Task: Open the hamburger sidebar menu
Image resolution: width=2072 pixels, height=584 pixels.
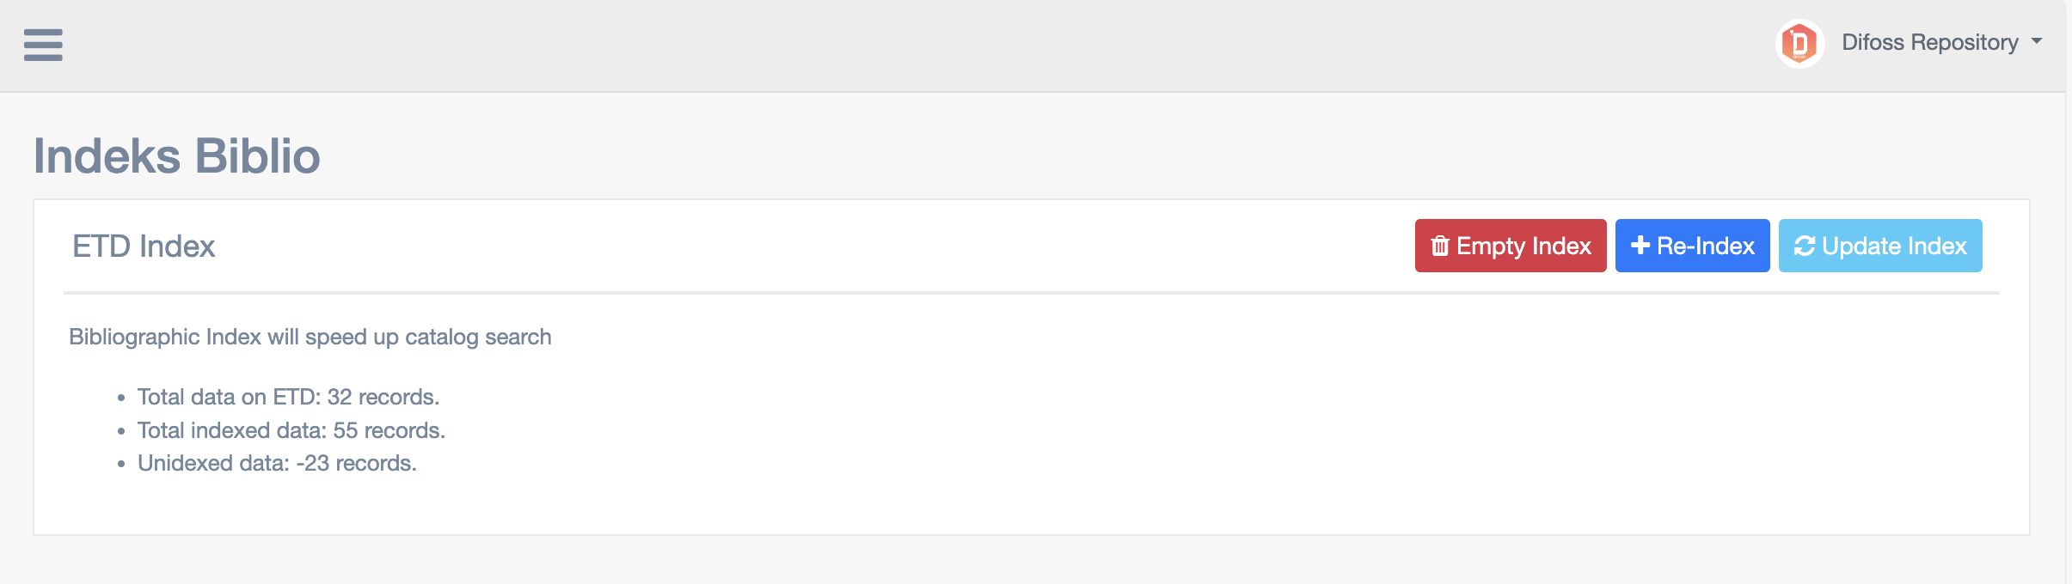Action: pos(43,45)
